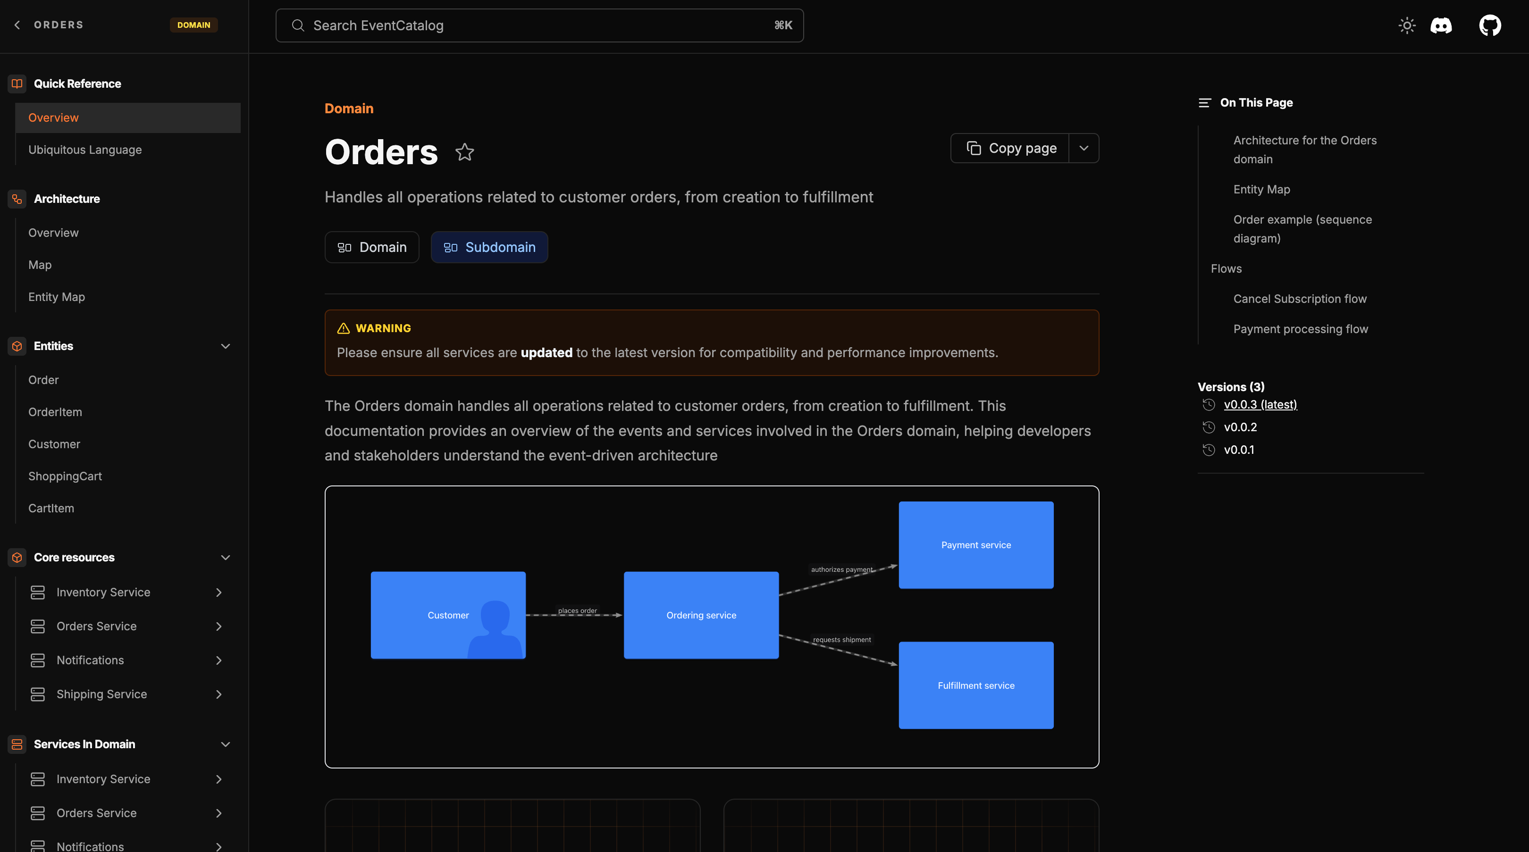The width and height of the screenshot is (1529, 852).
Task: Collapse the Core resources section chevron
Action: (226, 558)
